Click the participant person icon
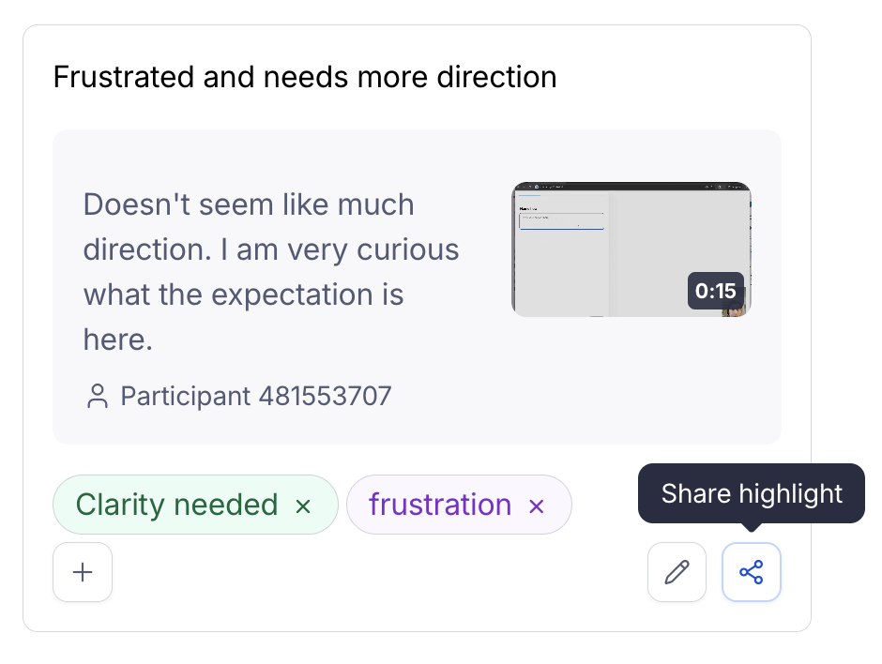The image size is (882, 664). (97, 397)
